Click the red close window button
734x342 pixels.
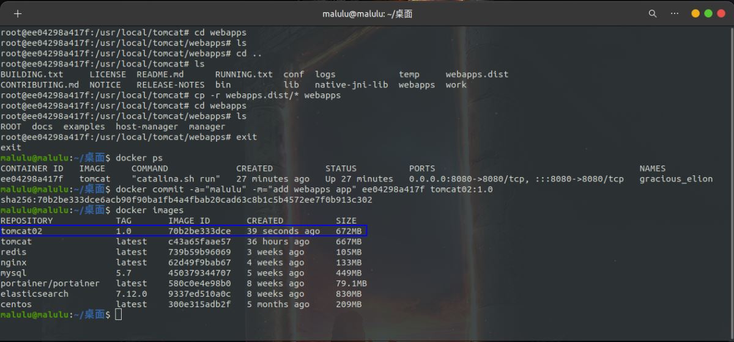721,13
